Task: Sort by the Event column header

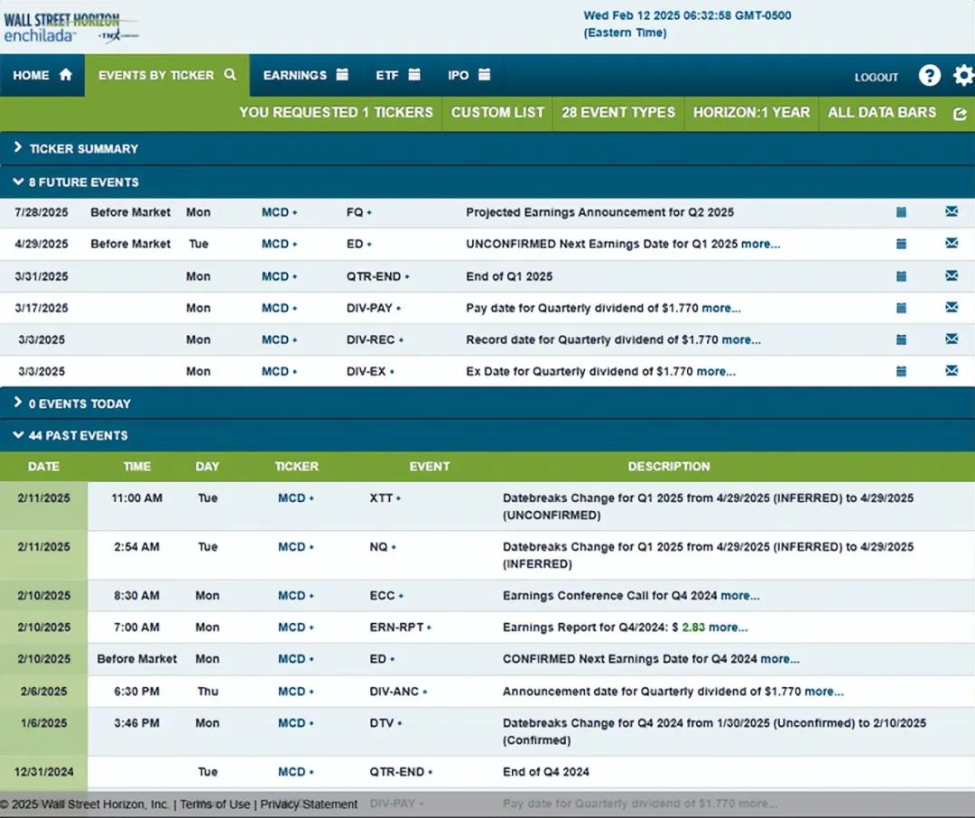Action: pyautogui.click(x=429, y=467)
